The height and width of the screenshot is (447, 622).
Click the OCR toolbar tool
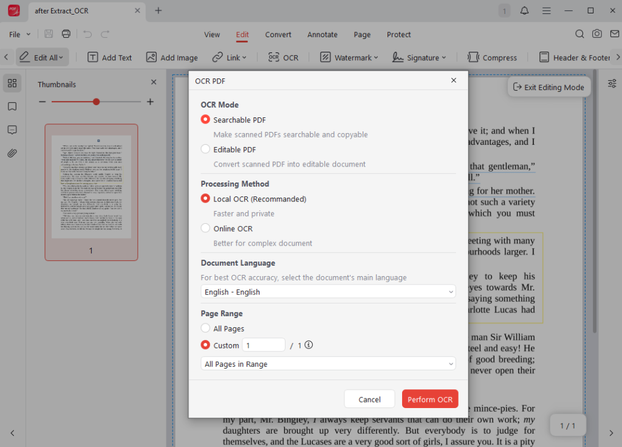pos(283,58)
